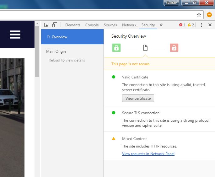This screenshot has width=215, height=177.
Task: Click the red error count indicator
Action: 182,25
